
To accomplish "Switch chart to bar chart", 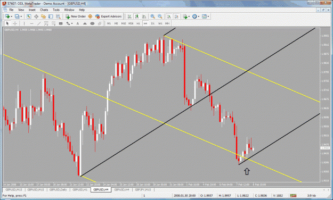I will tap(129, 16).
